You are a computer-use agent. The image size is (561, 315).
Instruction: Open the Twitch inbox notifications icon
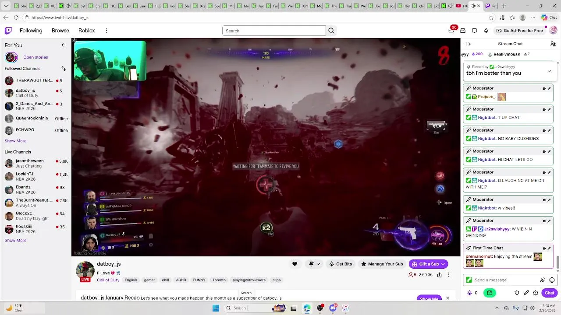(x=463, y=31)
